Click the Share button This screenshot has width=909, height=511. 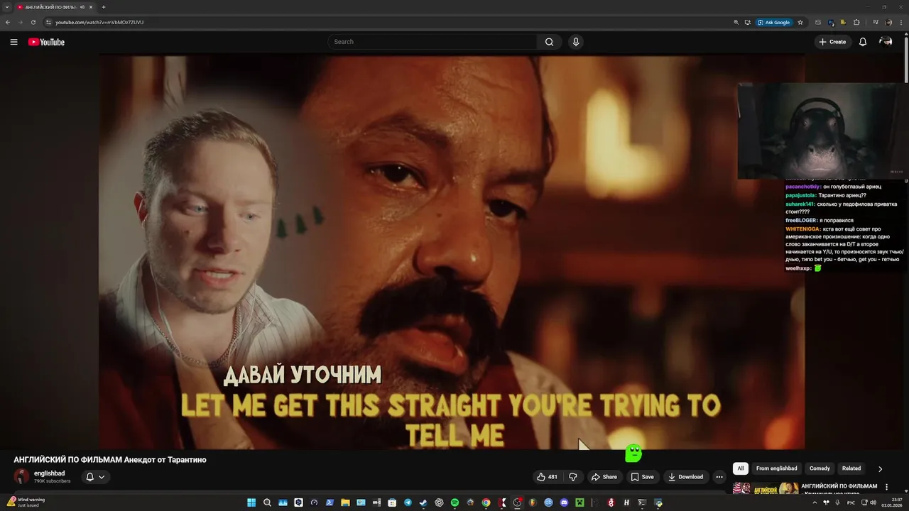tap(604, 477)
